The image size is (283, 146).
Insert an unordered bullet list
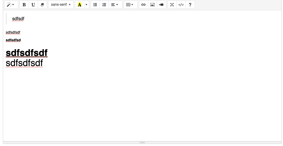pos(95,5)
